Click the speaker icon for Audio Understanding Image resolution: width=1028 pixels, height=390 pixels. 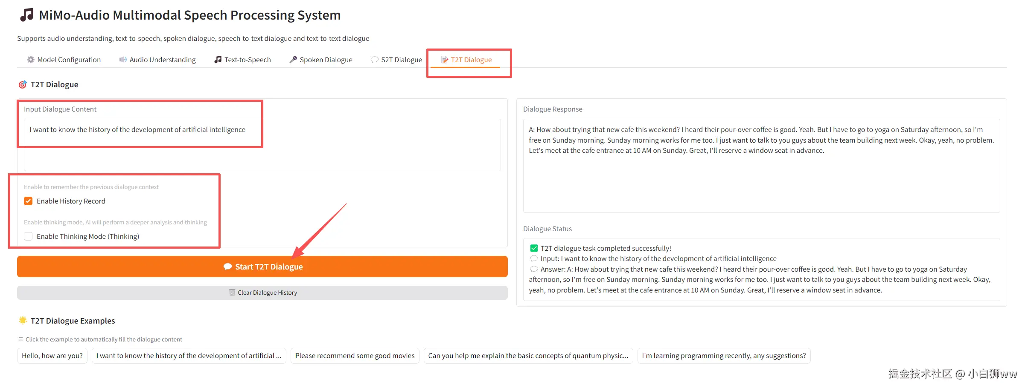tap(123, 60)
